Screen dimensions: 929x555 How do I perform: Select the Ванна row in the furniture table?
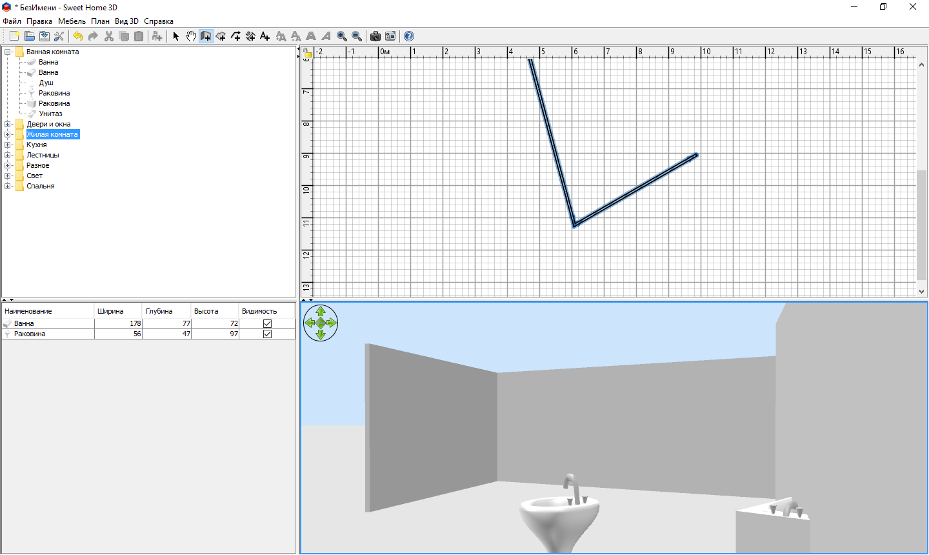(148, 323)
